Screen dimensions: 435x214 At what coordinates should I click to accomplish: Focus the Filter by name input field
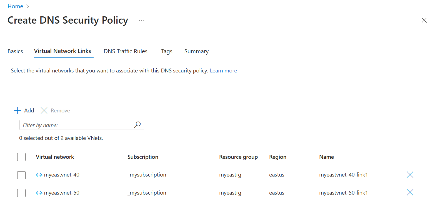tap(82, 125)
